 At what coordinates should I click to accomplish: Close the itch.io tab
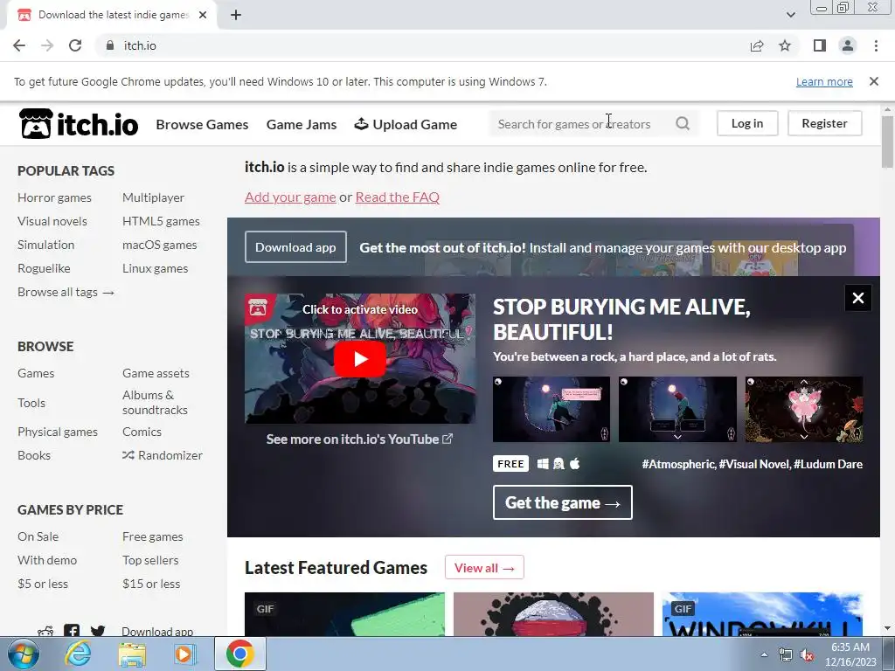tap(203, 15)
